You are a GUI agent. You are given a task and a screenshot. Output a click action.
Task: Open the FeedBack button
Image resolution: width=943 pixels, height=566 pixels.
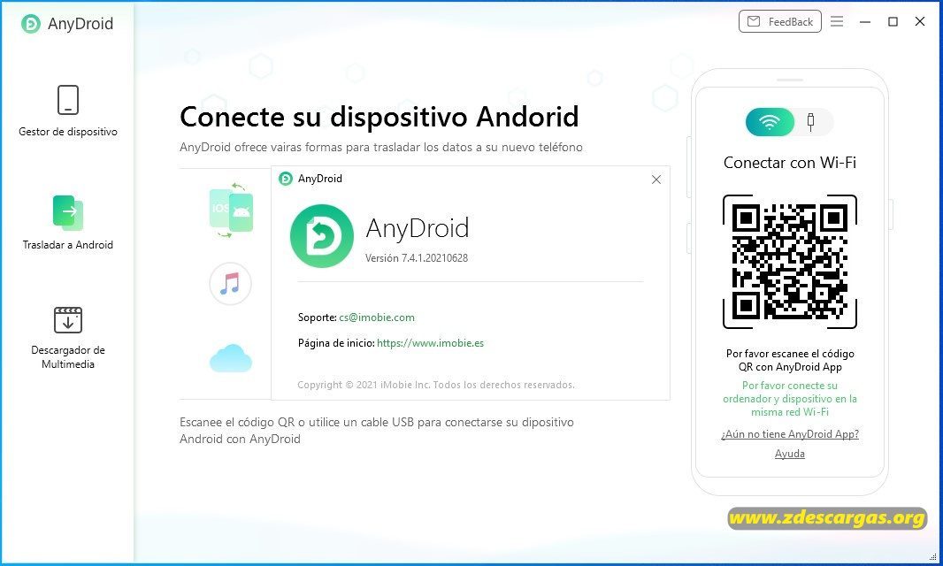780,21
